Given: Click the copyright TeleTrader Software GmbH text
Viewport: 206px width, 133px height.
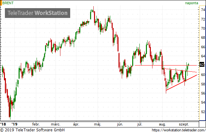Looking at the screenshot, I should 32,130.
